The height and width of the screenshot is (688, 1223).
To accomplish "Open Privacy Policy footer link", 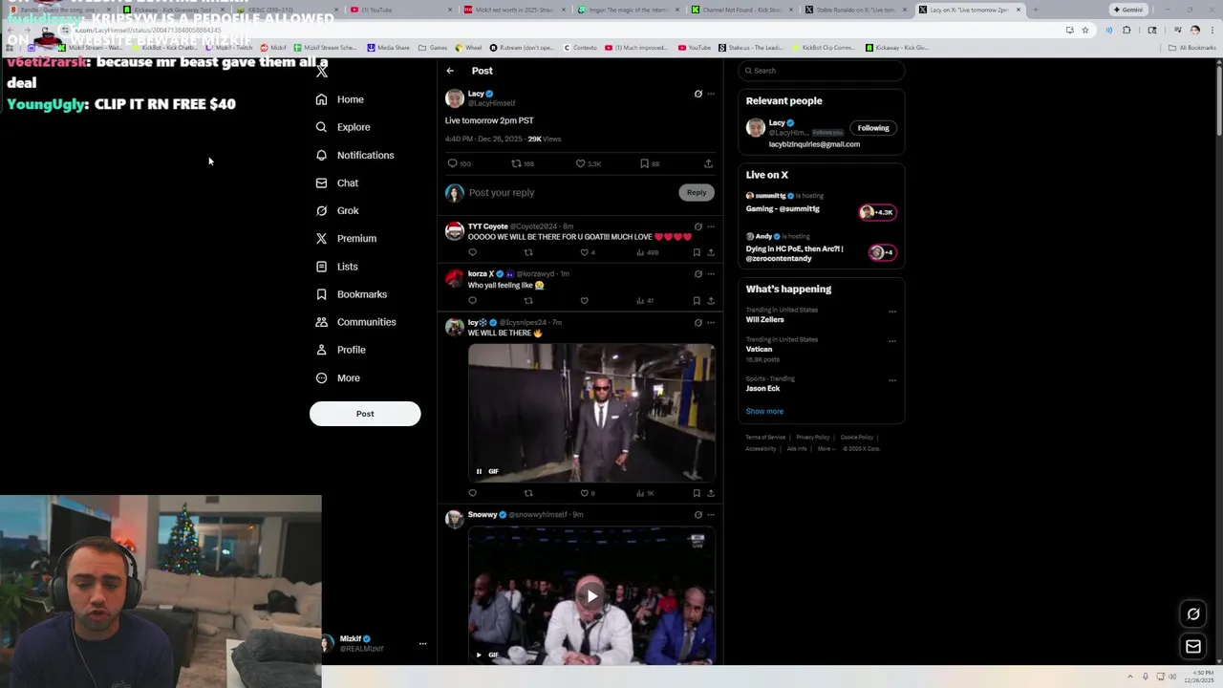I will click(813, 438).
